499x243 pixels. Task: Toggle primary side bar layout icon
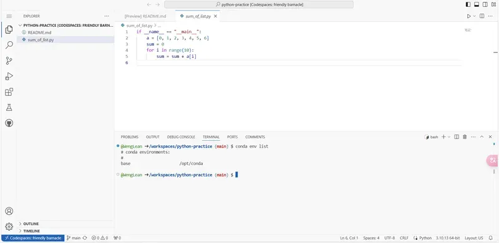[x=468, y=4]
